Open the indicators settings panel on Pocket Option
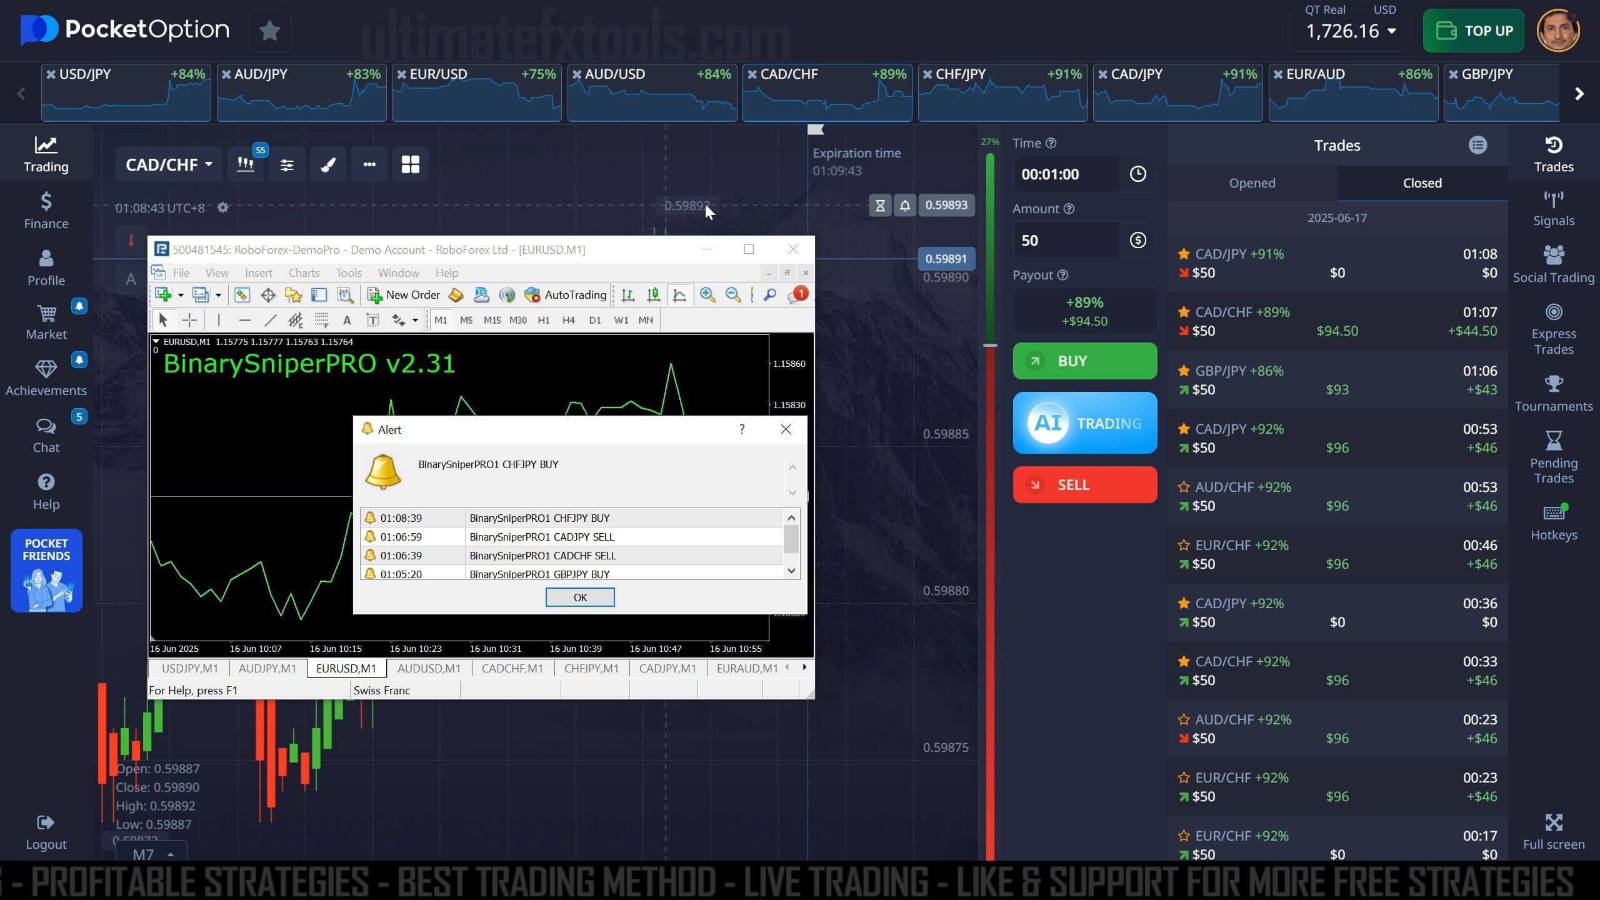This screenshot has height=900, width=1600. 286,164
